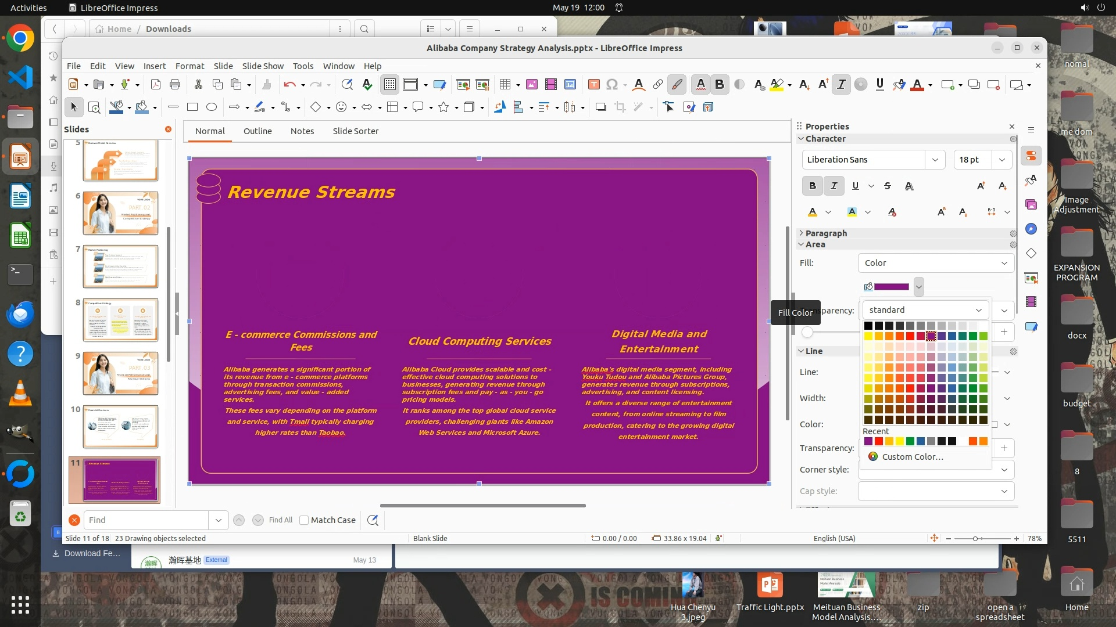Image resolution: width=1116 pixels, height=627 pixels.
Task: Click the Find All button
Action: pyautogui.click(x=280, y=520)
